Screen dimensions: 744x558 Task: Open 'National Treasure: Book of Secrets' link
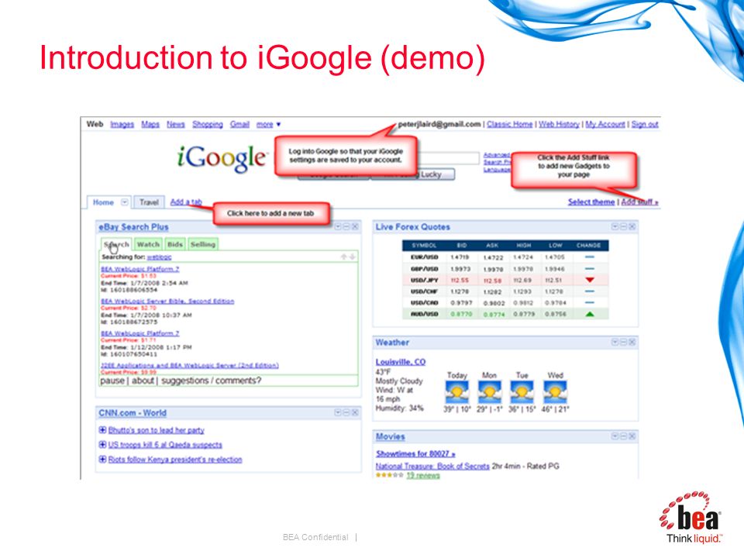point(432,467)
